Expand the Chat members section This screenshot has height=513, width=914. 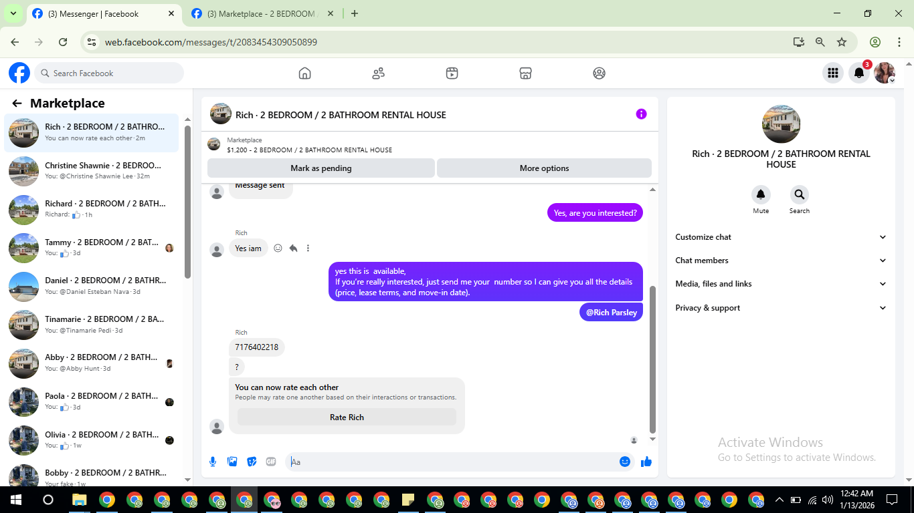point(781,261)
